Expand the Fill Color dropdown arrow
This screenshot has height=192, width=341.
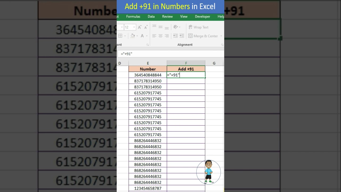[x=137, y=36]
